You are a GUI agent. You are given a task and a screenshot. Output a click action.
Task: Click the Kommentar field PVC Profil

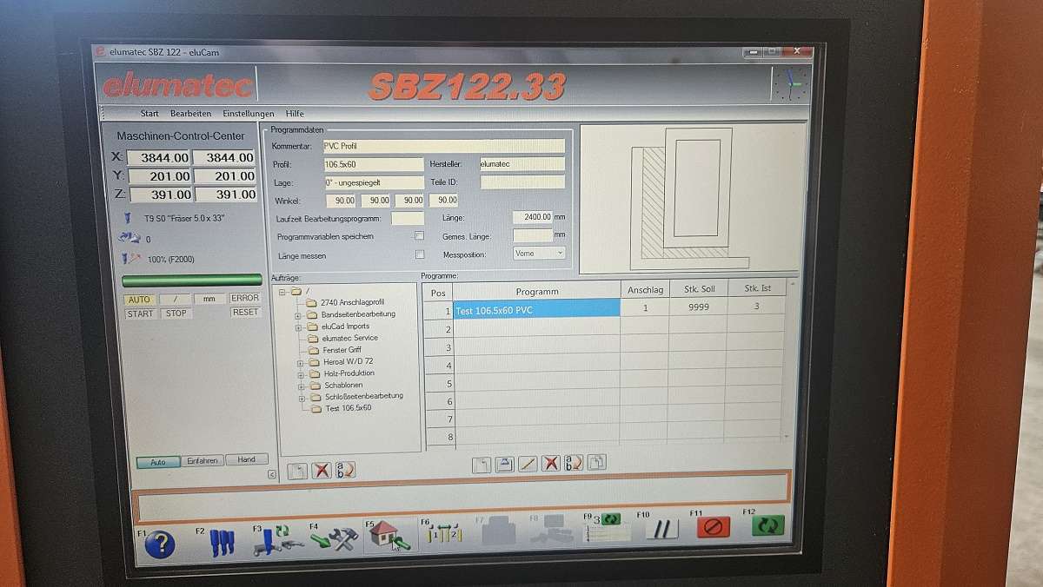click(x=443, y=146)
